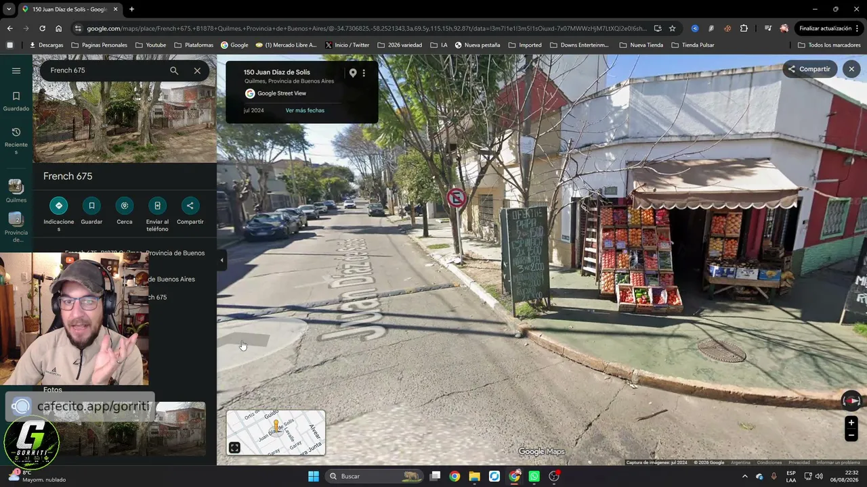
Task: Open the three-dot menu in Street View card
Action: [x=364, y=73]
